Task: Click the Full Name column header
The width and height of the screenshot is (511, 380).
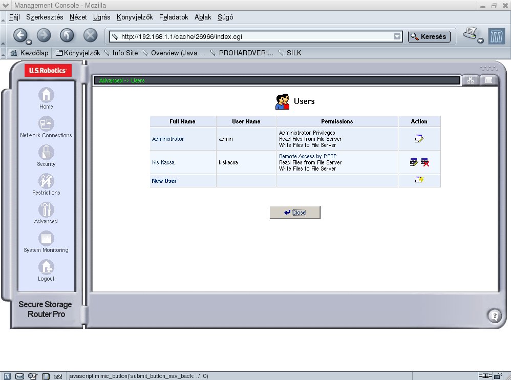Action: click(x=182, y=121)
